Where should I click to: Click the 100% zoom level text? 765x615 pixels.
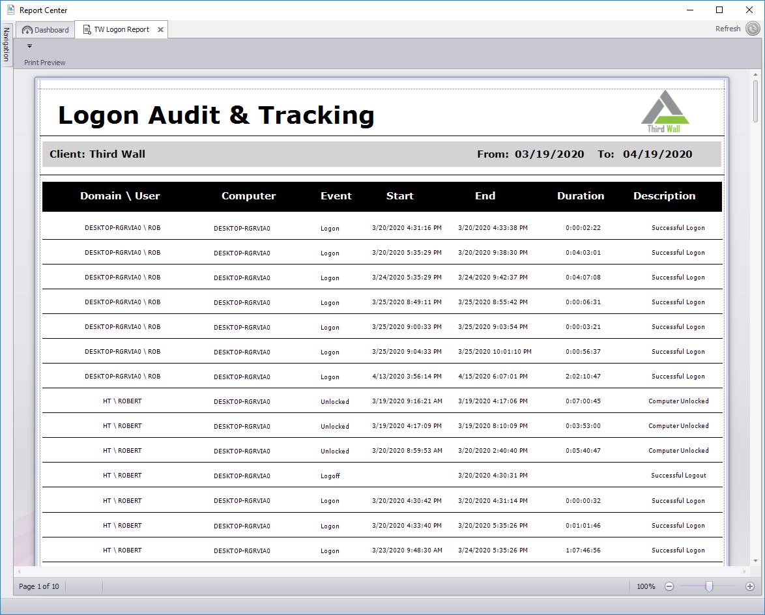[x=646, y=586]
